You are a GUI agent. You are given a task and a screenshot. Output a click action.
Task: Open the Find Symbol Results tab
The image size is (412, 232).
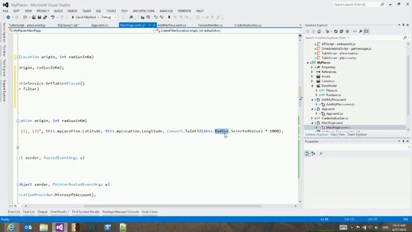[x=86, y=212]
